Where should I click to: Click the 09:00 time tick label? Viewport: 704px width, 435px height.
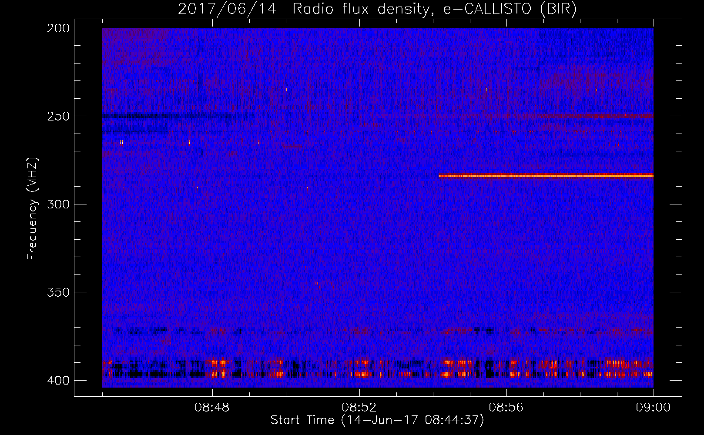click(x=653, y=408)
